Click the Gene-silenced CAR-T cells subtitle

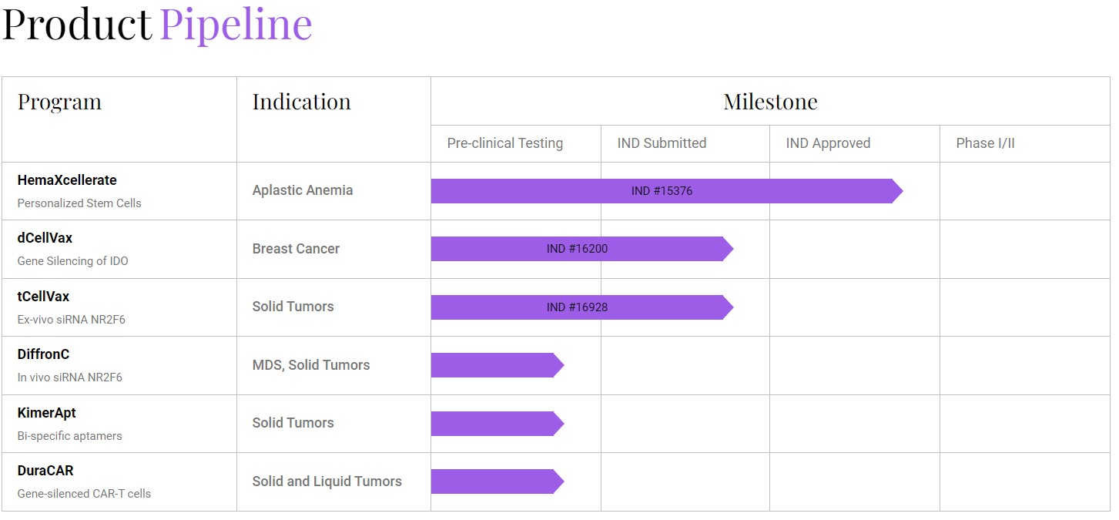85,494
